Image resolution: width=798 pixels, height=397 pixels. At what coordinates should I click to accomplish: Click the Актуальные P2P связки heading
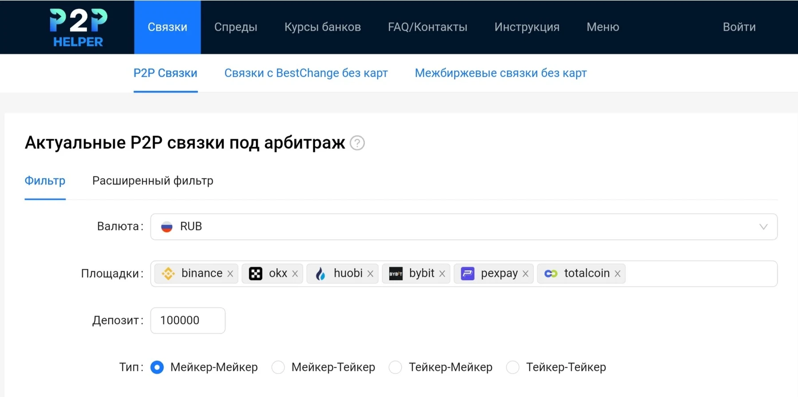[x=185, y=143]
